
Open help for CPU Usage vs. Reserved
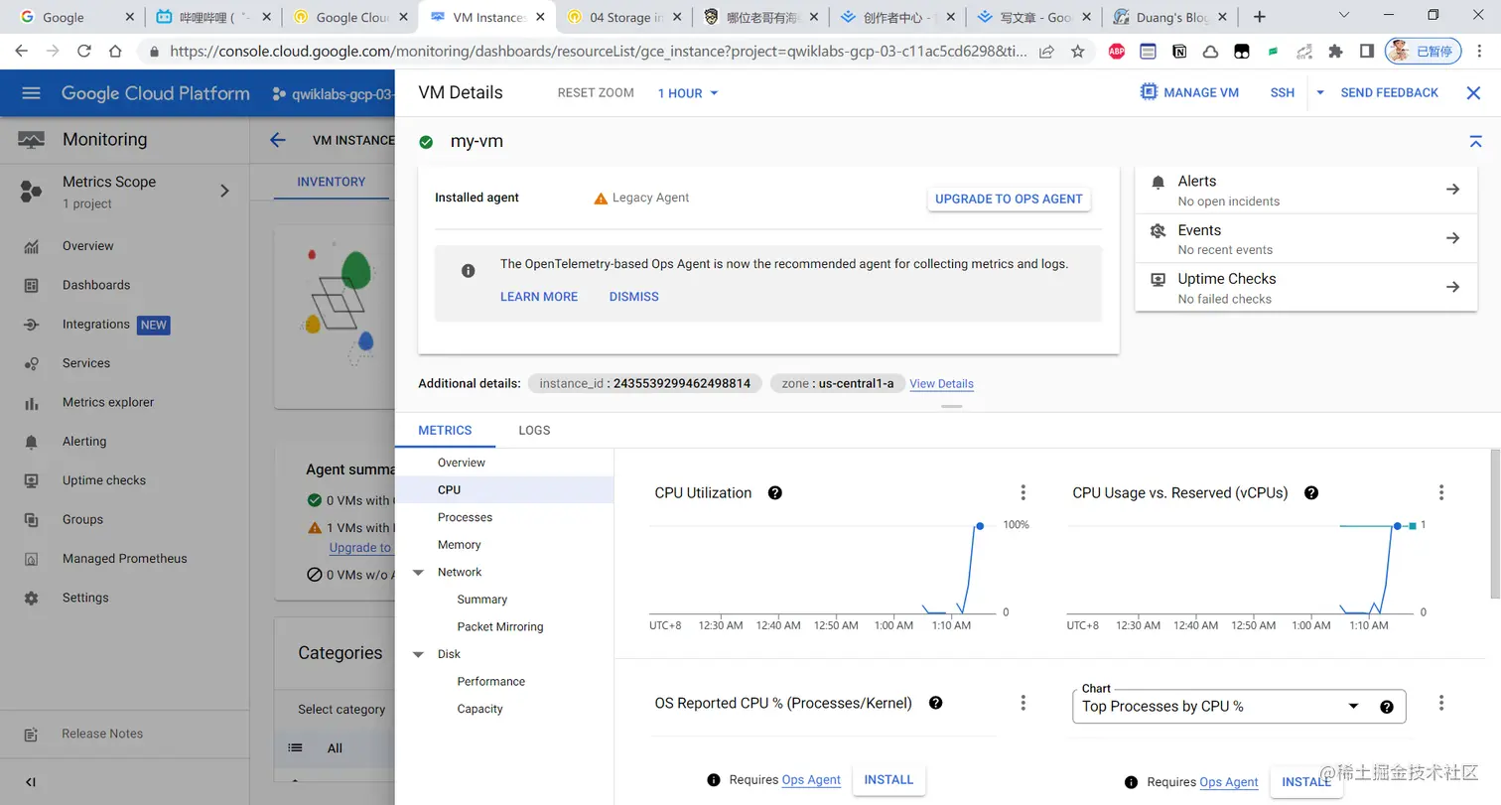tap(1311, 492)
